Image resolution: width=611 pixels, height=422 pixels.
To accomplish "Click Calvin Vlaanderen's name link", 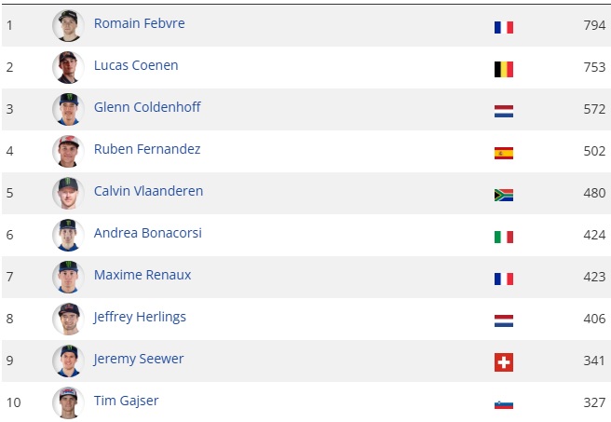I will [x=148, y=191].
